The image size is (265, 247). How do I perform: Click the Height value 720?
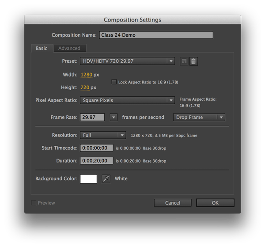coord(85,87)
